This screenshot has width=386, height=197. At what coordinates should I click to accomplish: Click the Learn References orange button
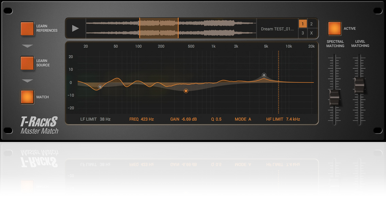(x=27, y=29)
